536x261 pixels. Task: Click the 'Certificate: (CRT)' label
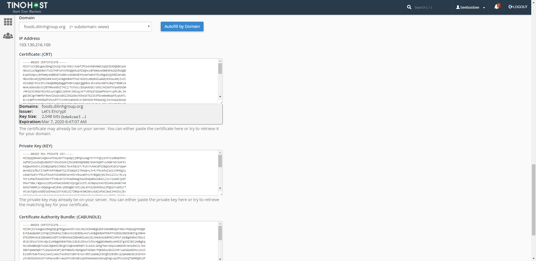click(x=35, y=54)
